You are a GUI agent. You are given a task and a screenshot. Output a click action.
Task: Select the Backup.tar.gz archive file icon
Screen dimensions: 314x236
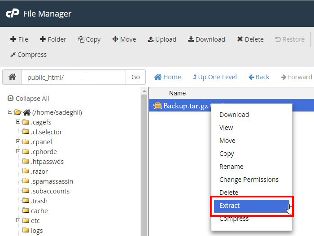157,106
